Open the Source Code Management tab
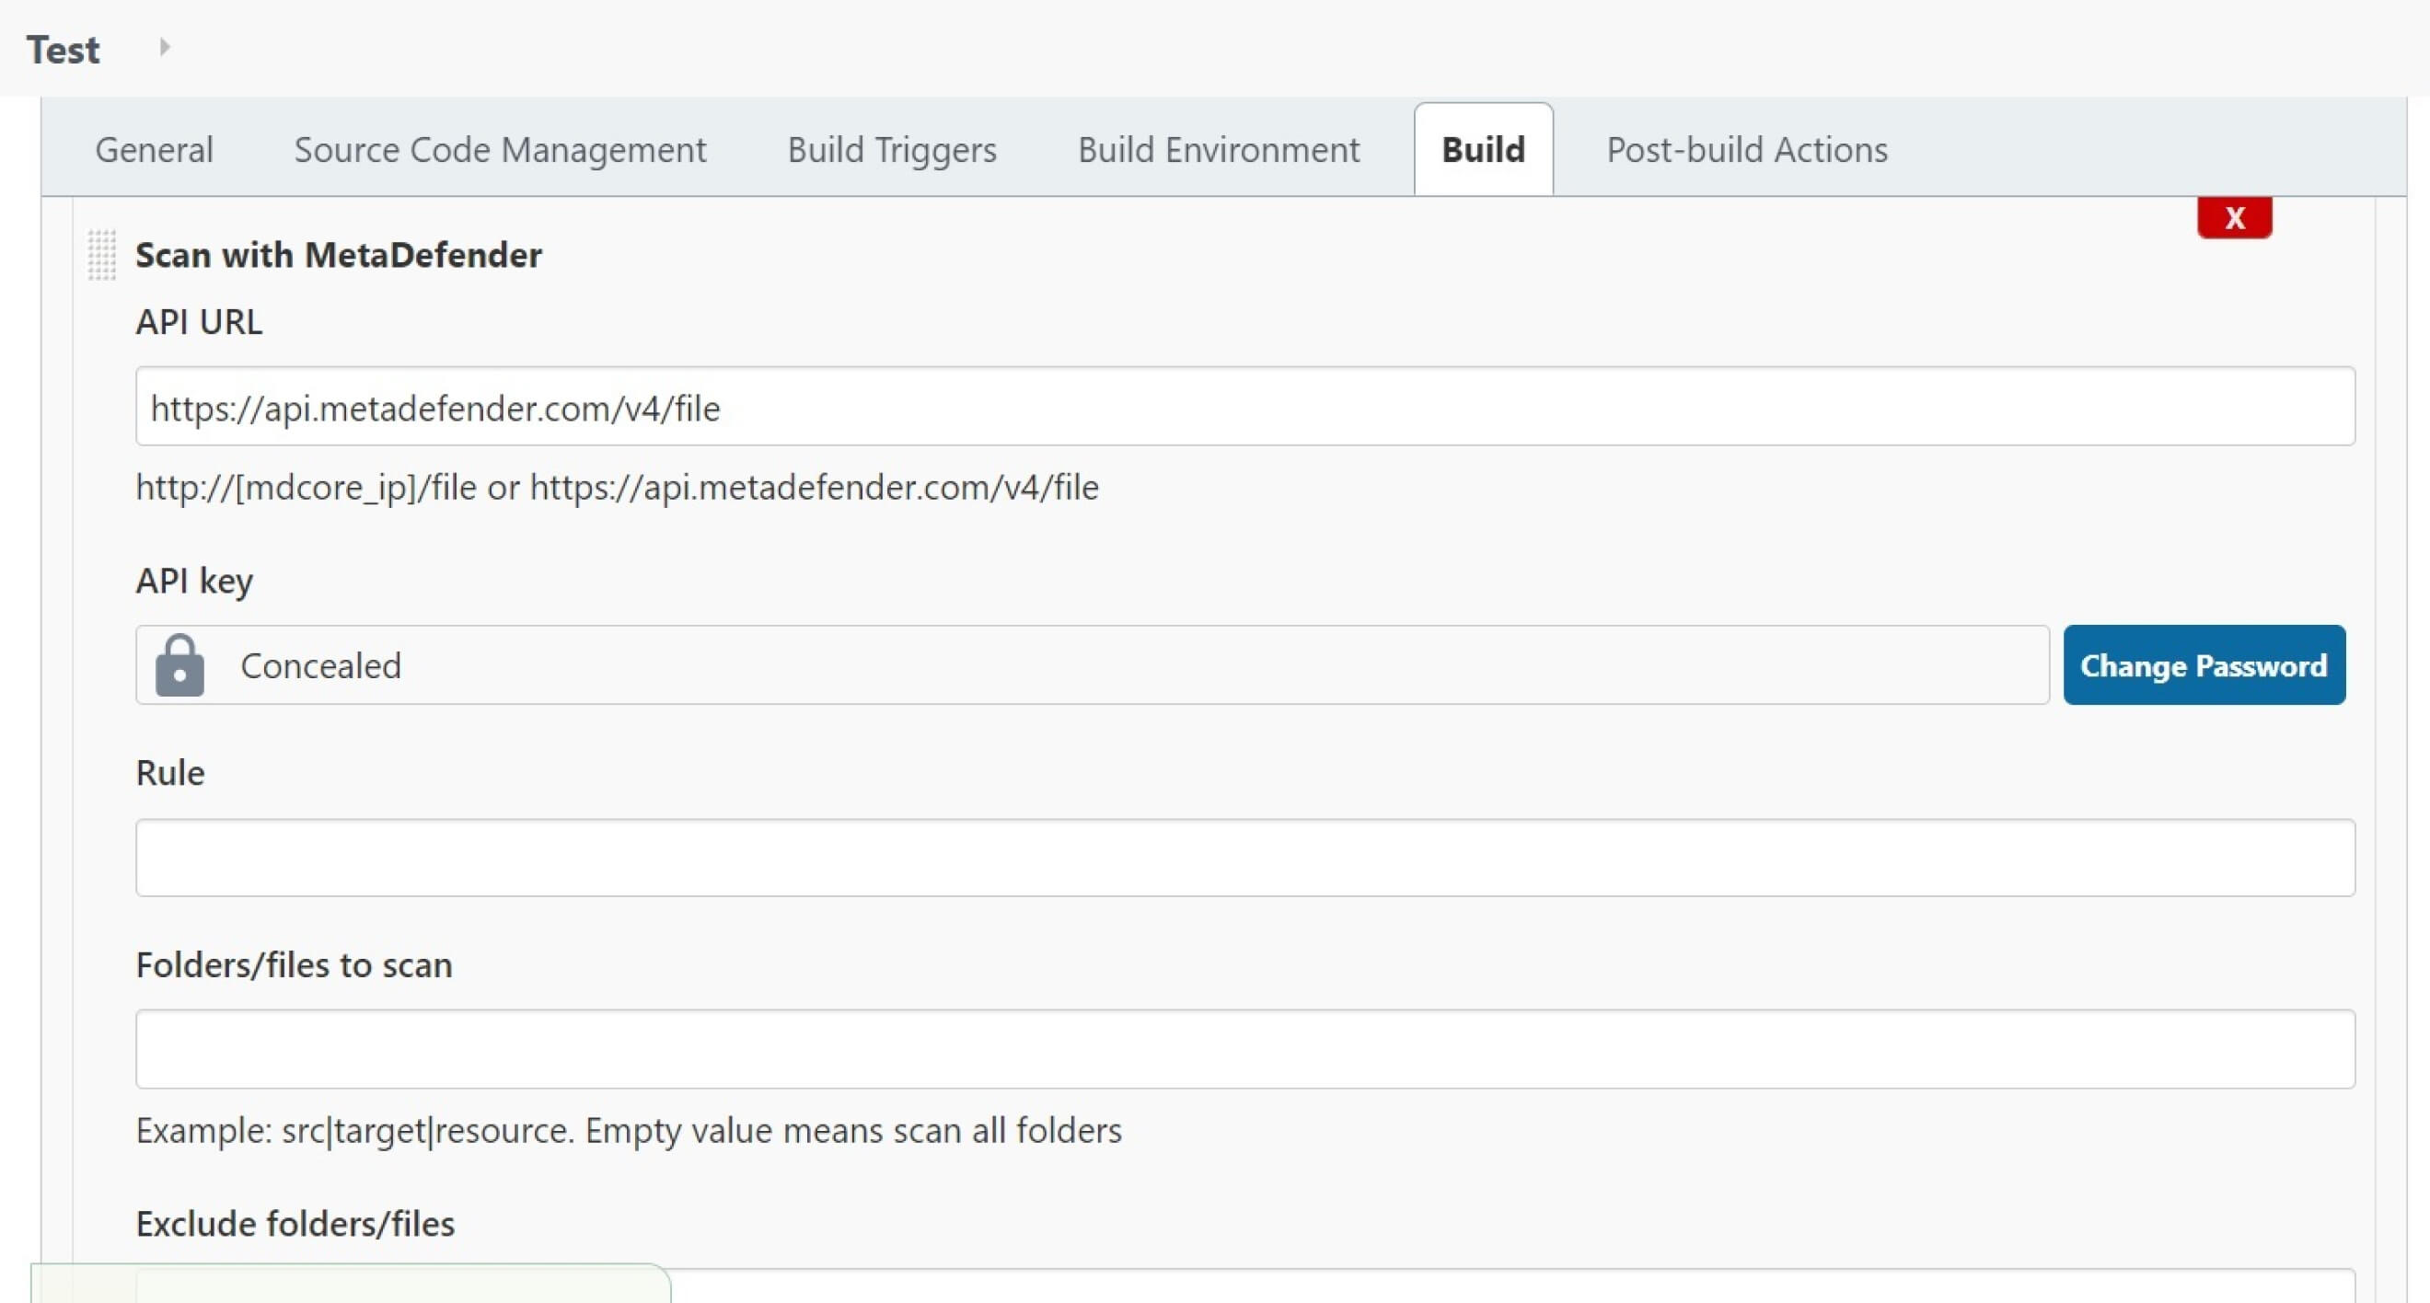 coord(500,150)
